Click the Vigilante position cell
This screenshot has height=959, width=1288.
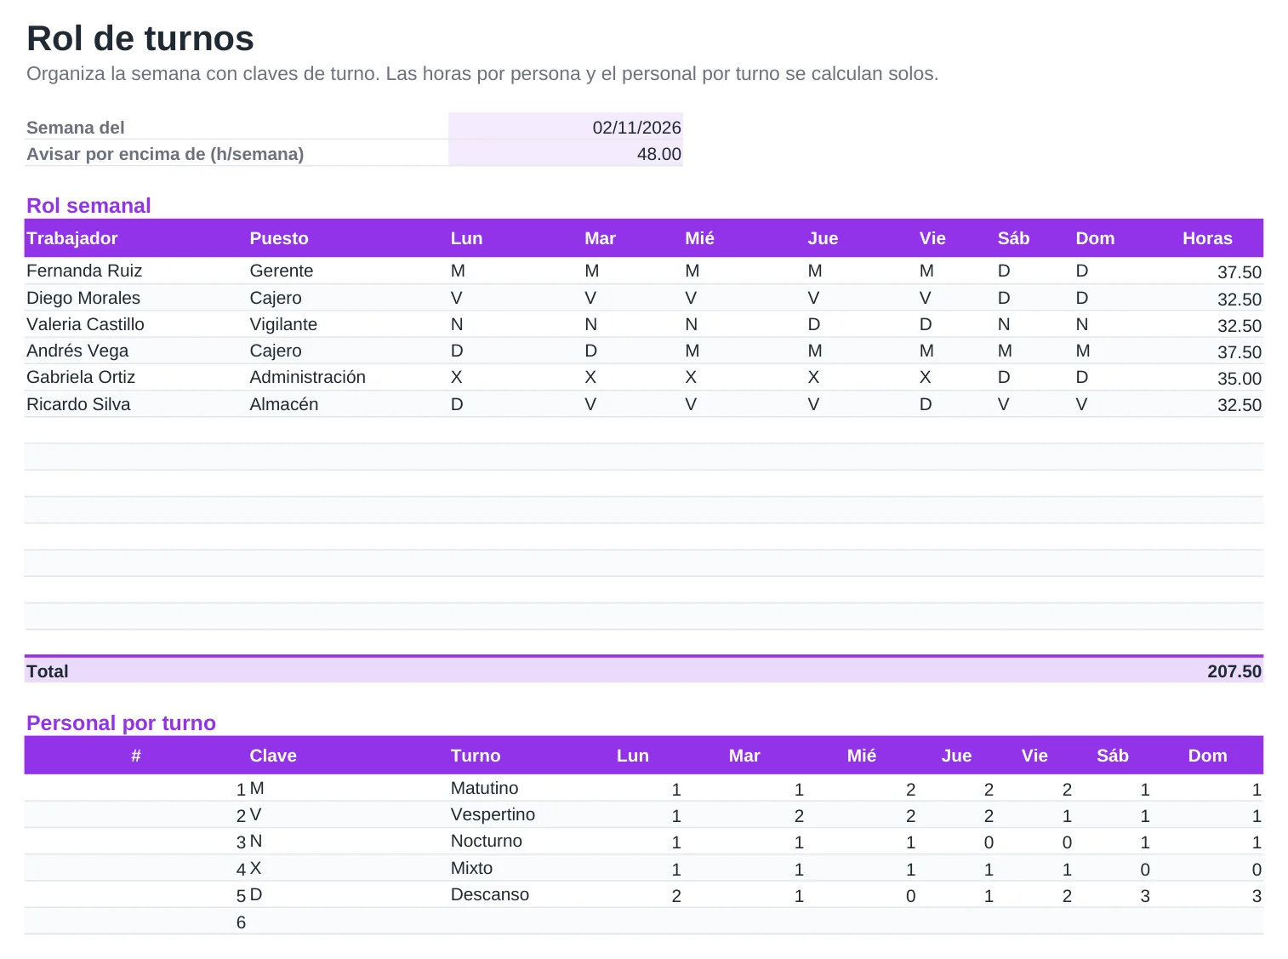(283, 324)
